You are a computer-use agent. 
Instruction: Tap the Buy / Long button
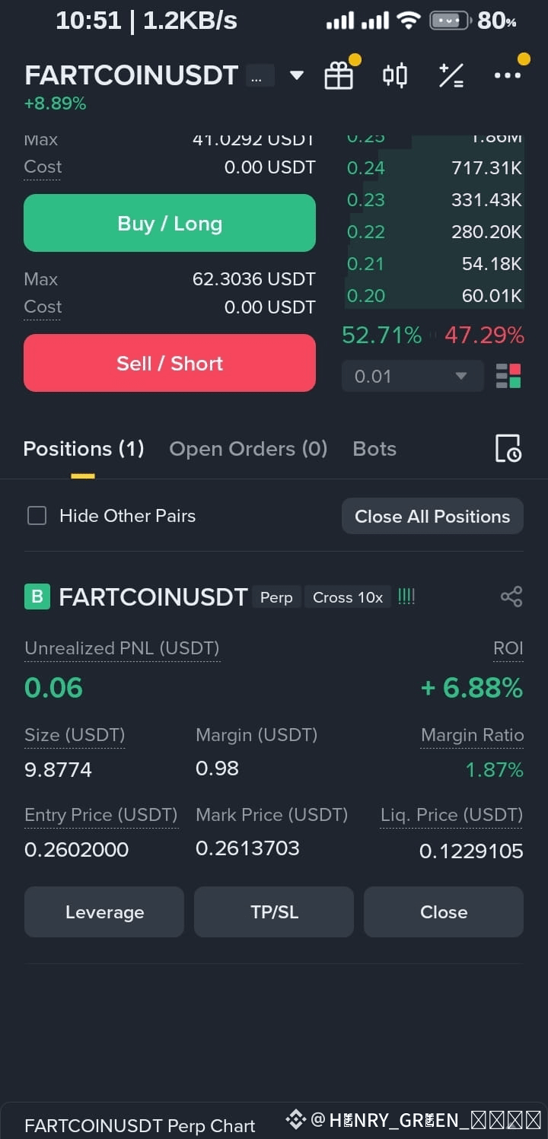click(170, 223)
